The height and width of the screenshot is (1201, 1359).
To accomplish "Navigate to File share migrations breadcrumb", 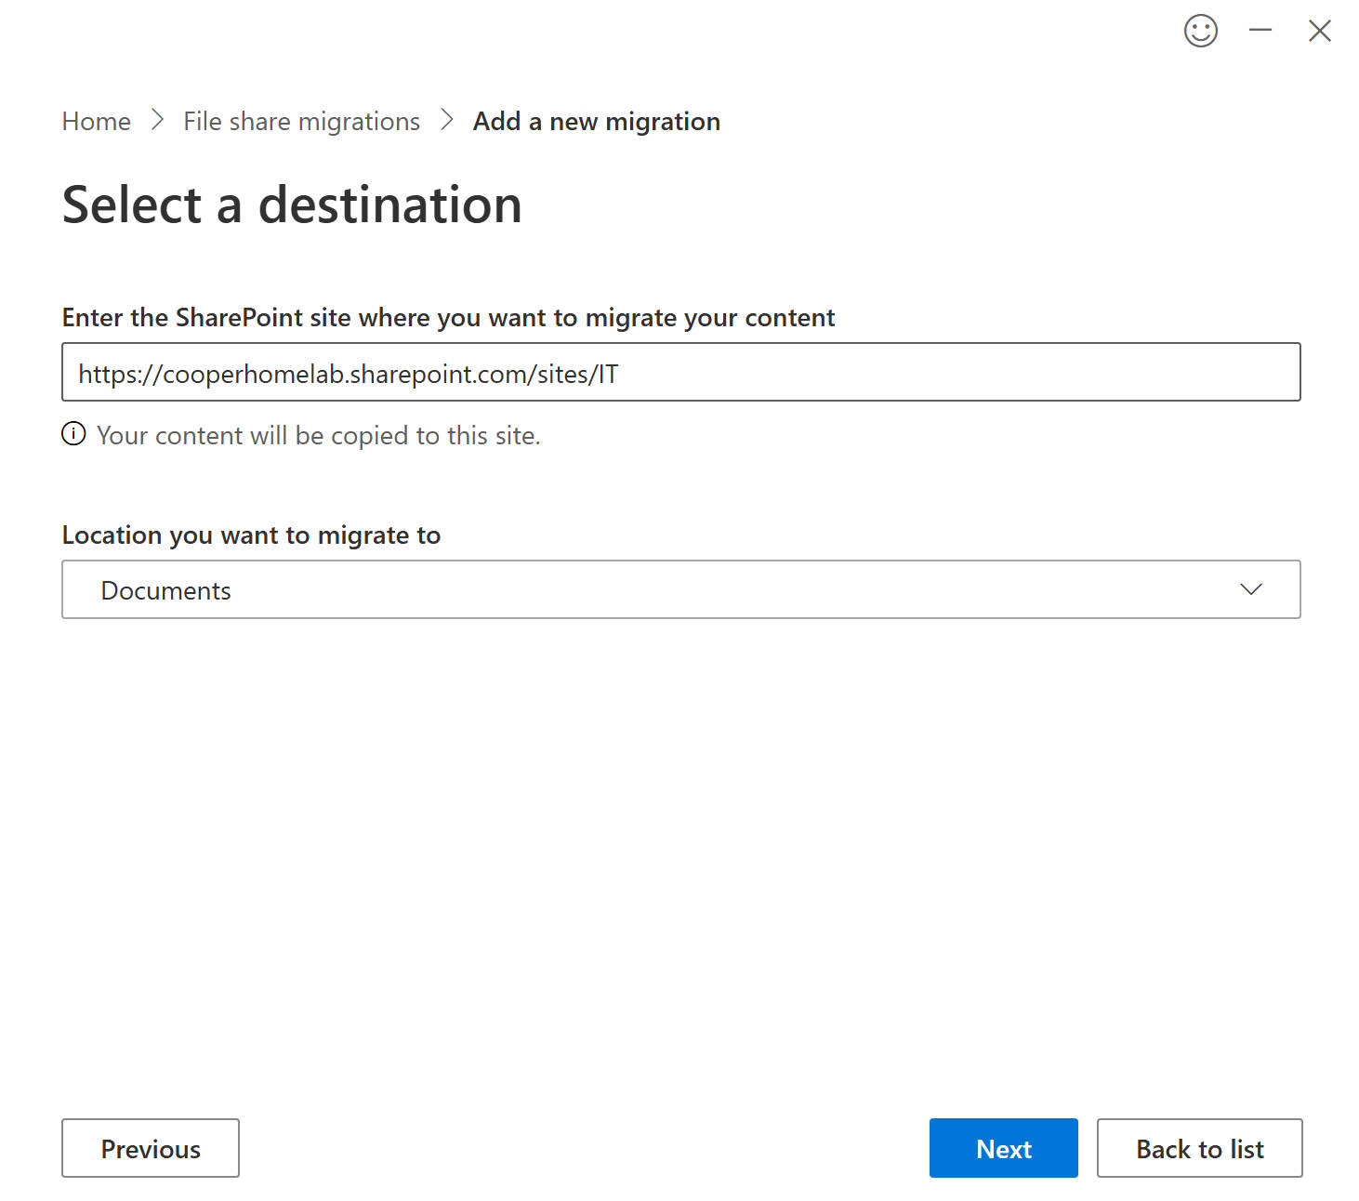I will click(301, 122).
